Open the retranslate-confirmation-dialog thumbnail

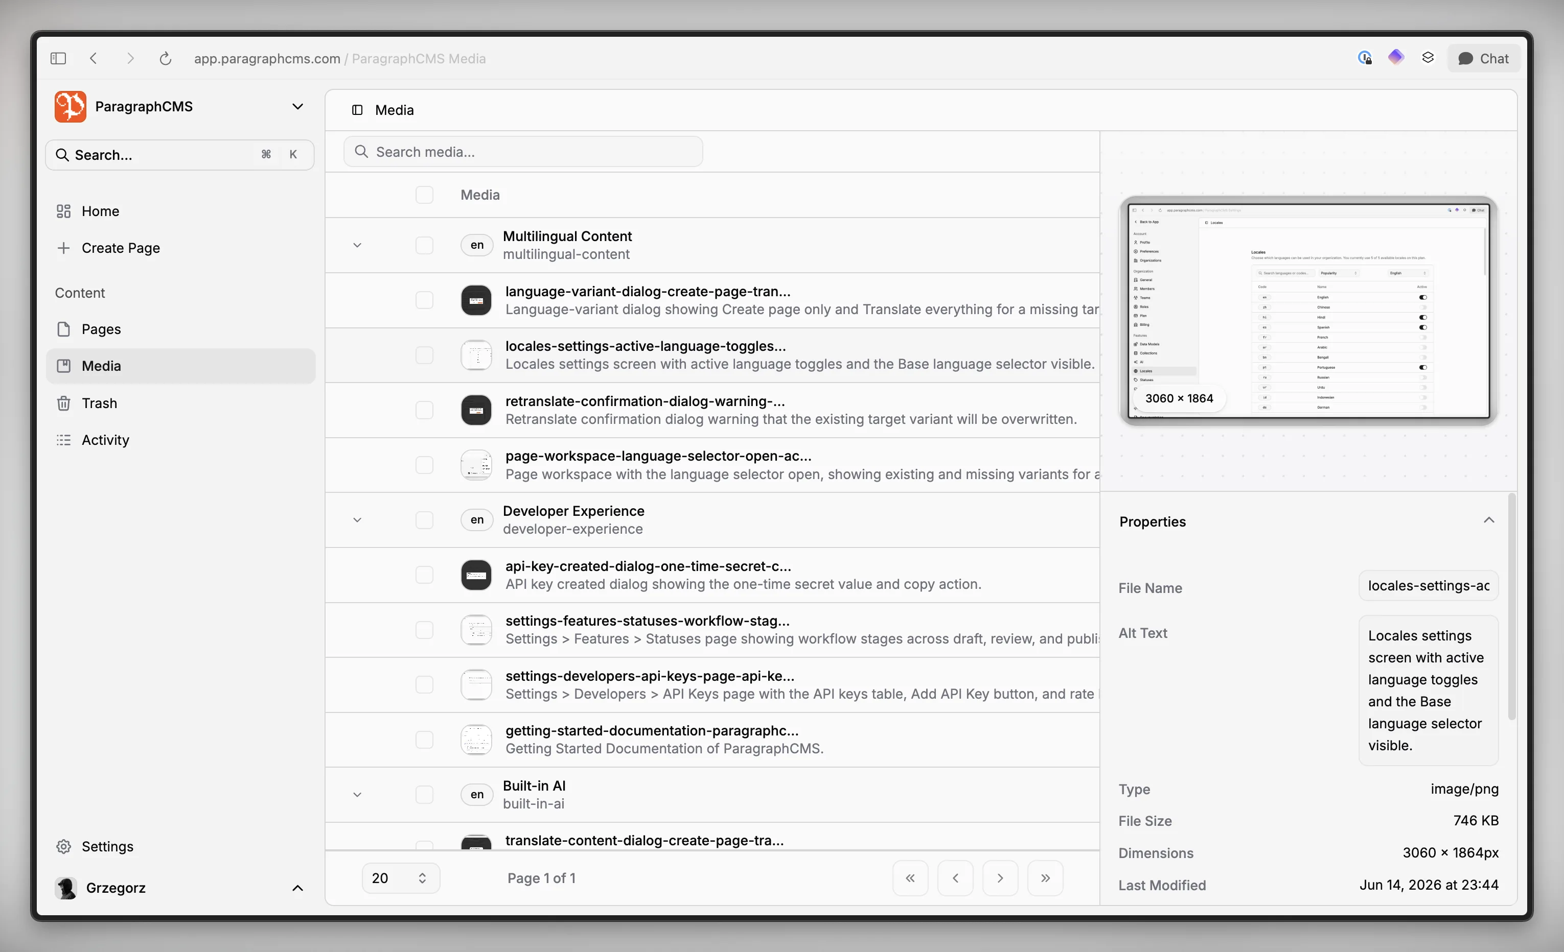476,410
